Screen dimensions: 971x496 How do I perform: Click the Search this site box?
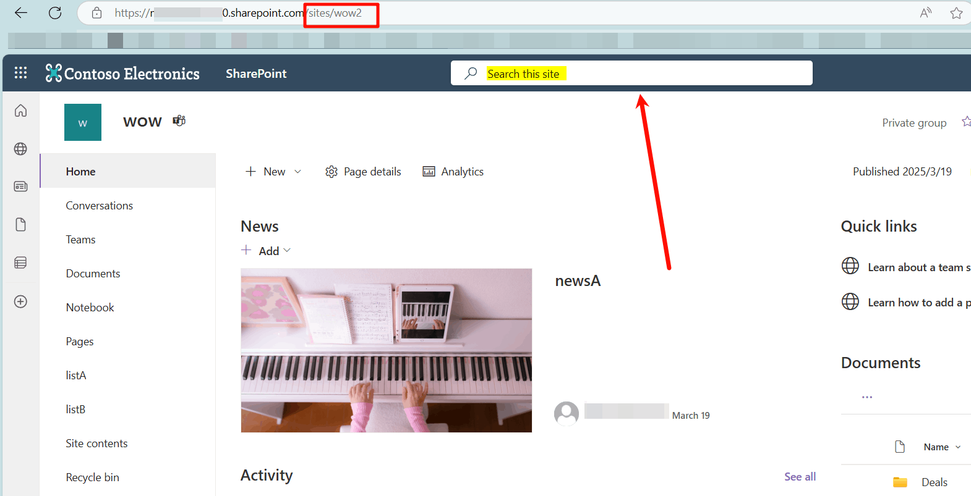point(631,73)
